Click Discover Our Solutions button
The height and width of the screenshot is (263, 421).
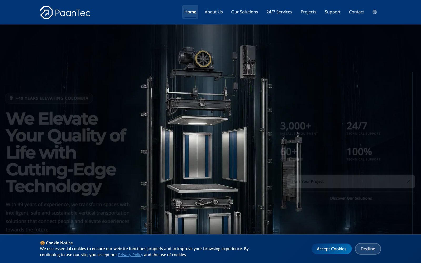pyautogui.click(x=351, y=198)
